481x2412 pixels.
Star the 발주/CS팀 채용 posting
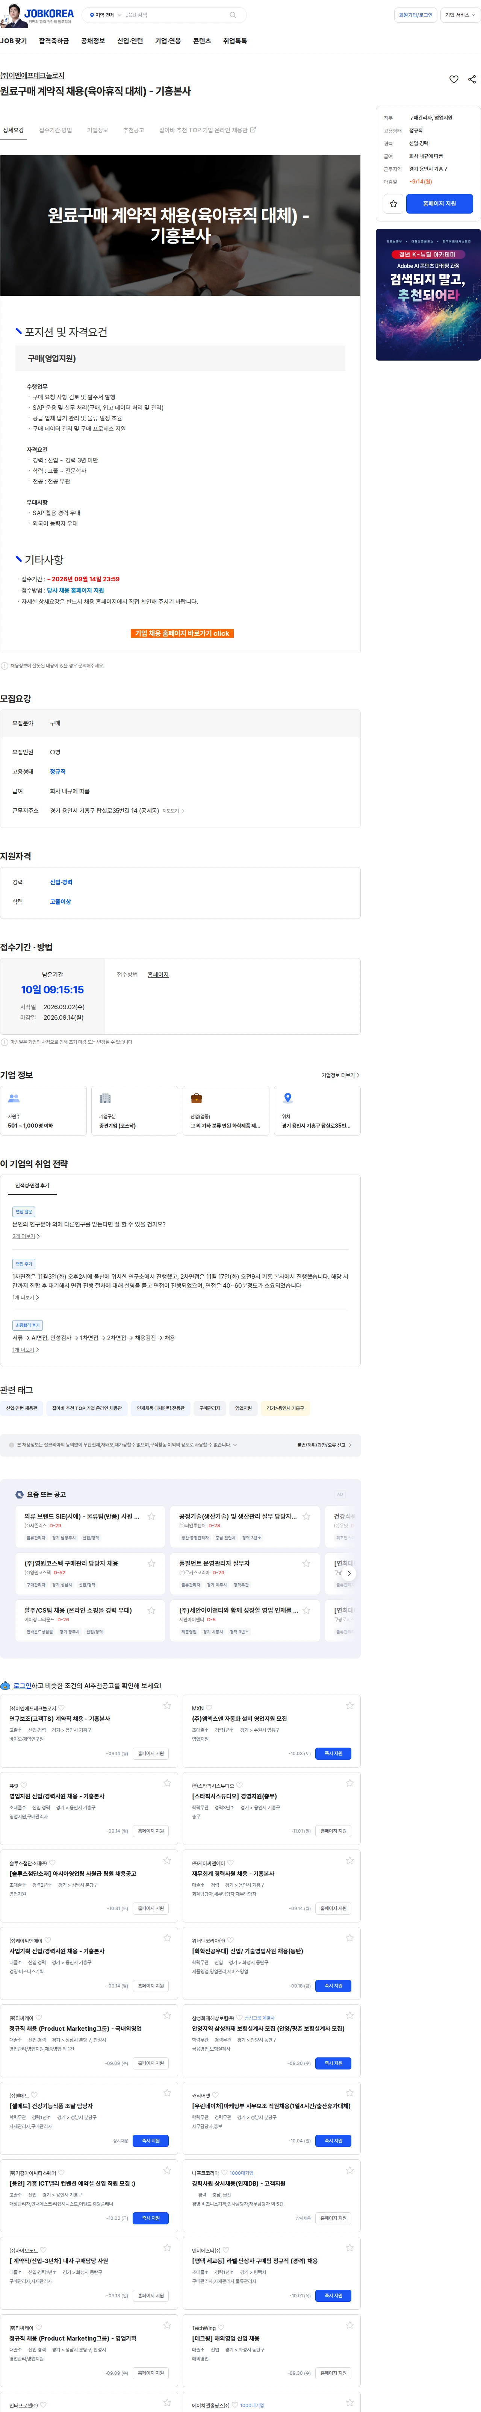tap(151, 1610)
